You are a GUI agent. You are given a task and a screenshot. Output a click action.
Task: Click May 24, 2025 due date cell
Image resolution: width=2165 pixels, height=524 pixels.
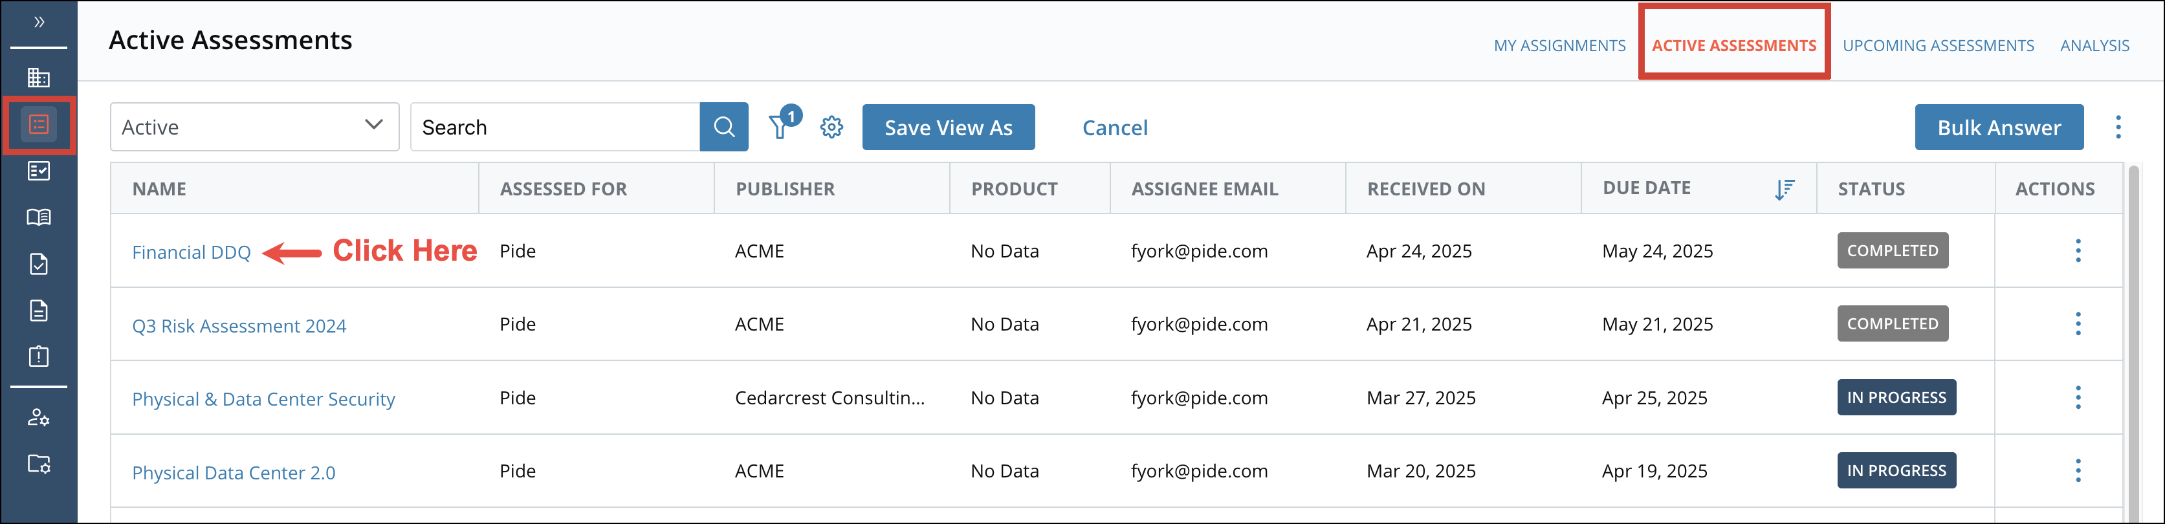coord(1657,251)
